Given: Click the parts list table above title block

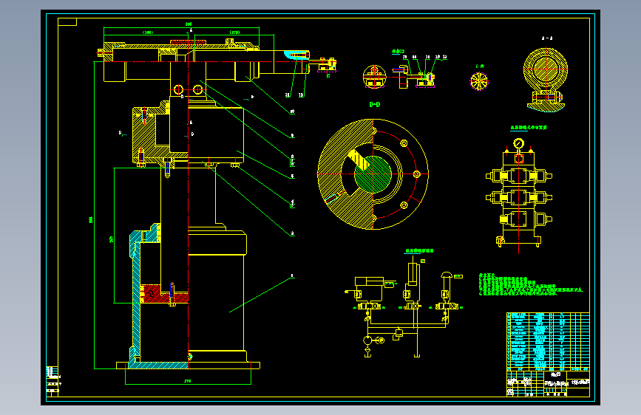Looking at the screenshot, I should (x=548, y=341).
